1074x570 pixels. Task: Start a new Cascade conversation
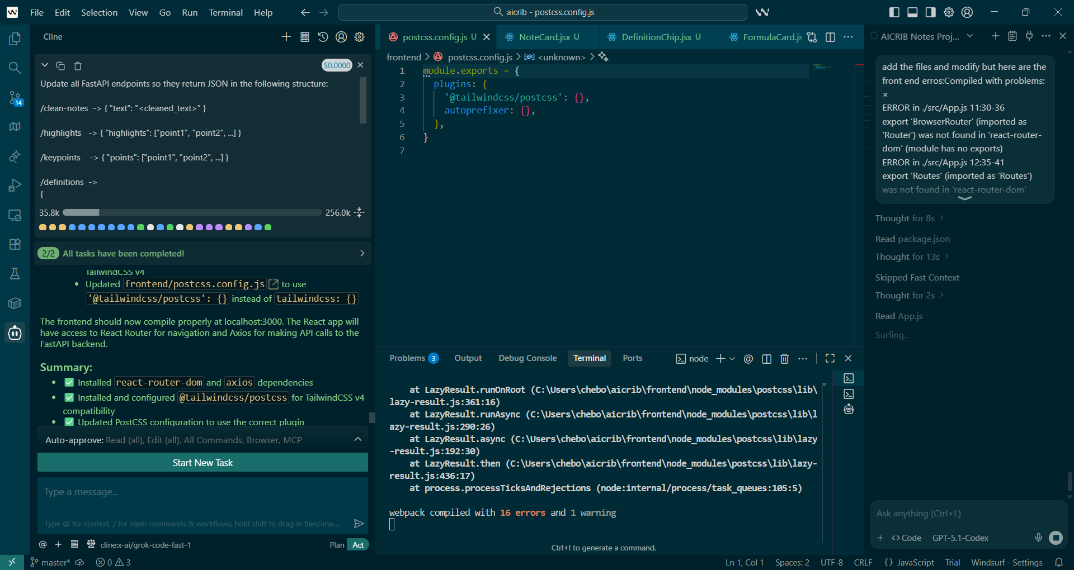[x=995, y=36]
